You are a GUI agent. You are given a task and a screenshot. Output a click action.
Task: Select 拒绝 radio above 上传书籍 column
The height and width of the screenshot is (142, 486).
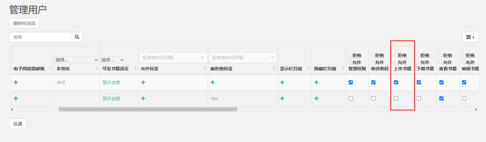(x=396, y=55)
